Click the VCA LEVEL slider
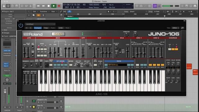Screen dimensions: 199x112 pos(127,52)
